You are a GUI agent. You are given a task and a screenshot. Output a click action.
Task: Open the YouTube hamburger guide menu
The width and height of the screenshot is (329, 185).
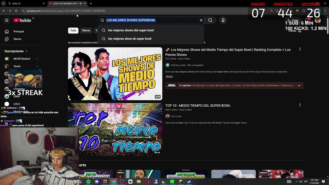click(x=7, y=20)
